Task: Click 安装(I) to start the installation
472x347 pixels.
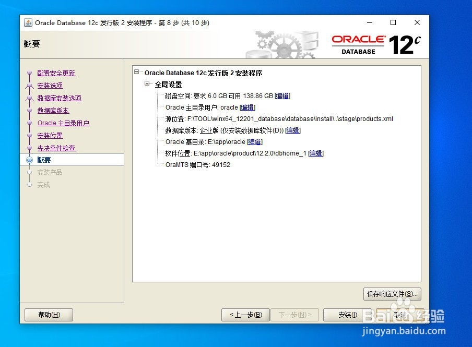Action: coord(347,315)
